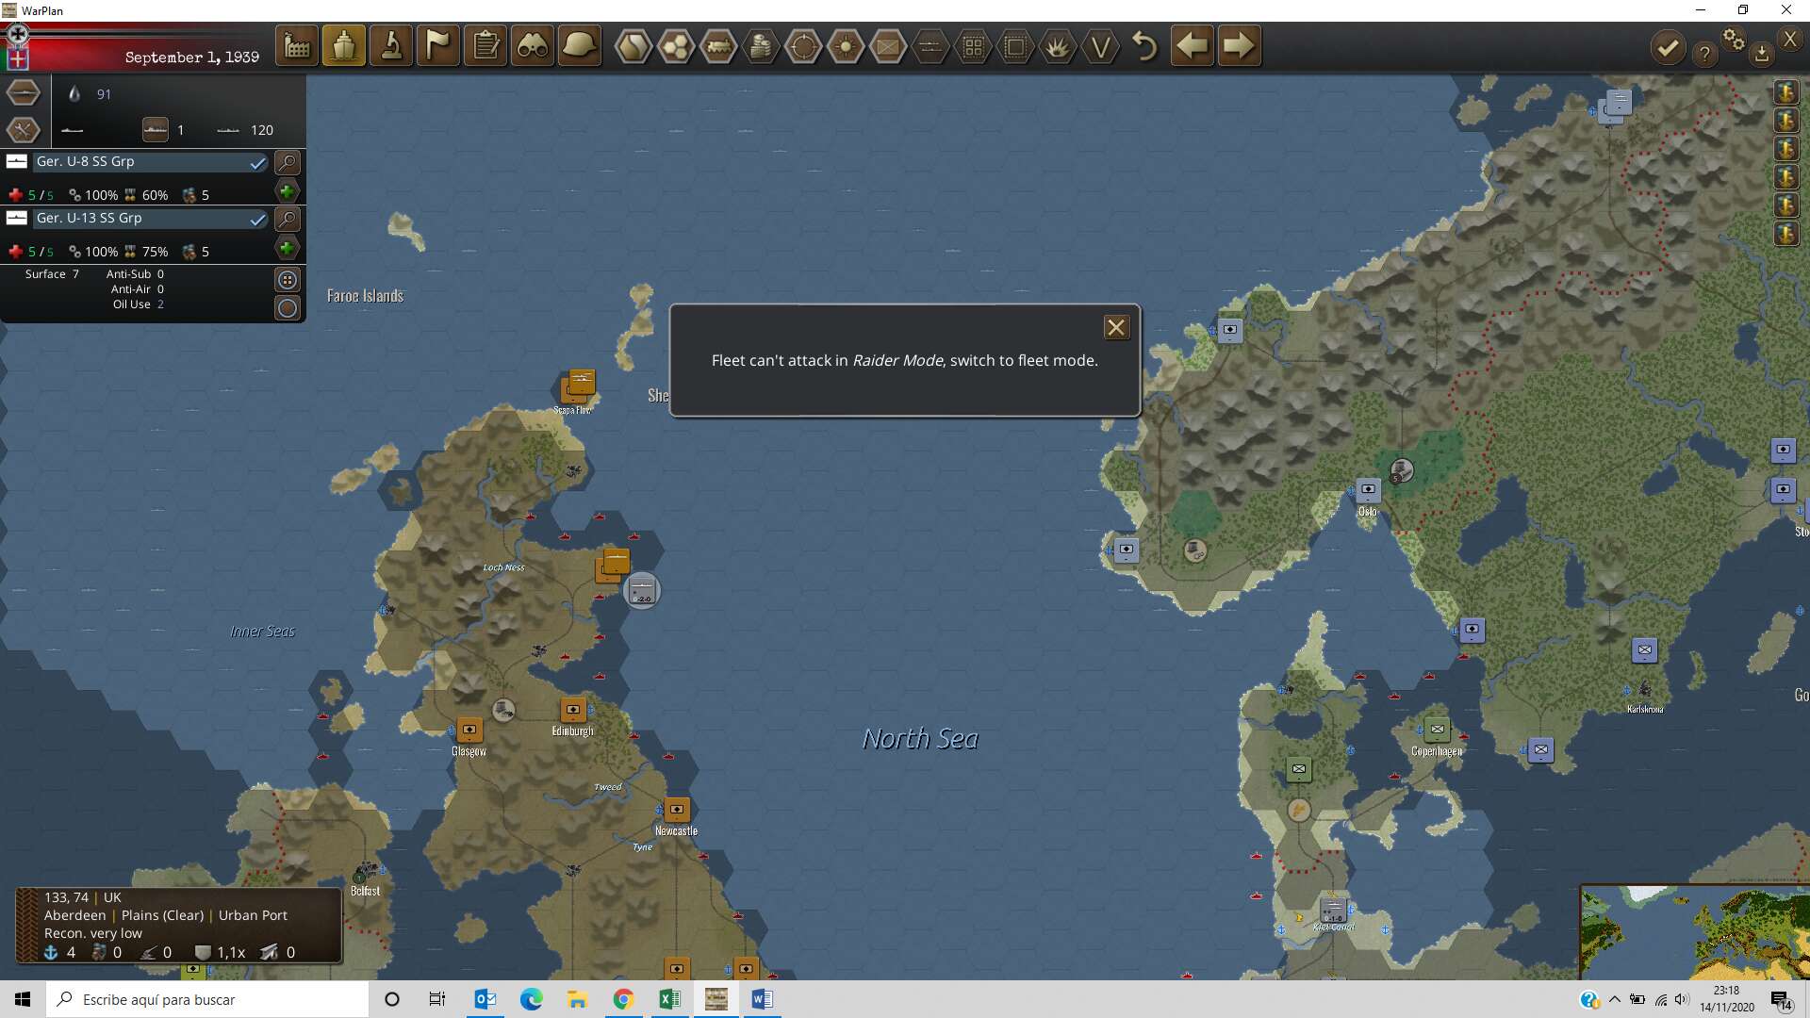Toggle selection check for U-13 SS Grp
The image size is (1810, 1018).
(x=257, y=220)
